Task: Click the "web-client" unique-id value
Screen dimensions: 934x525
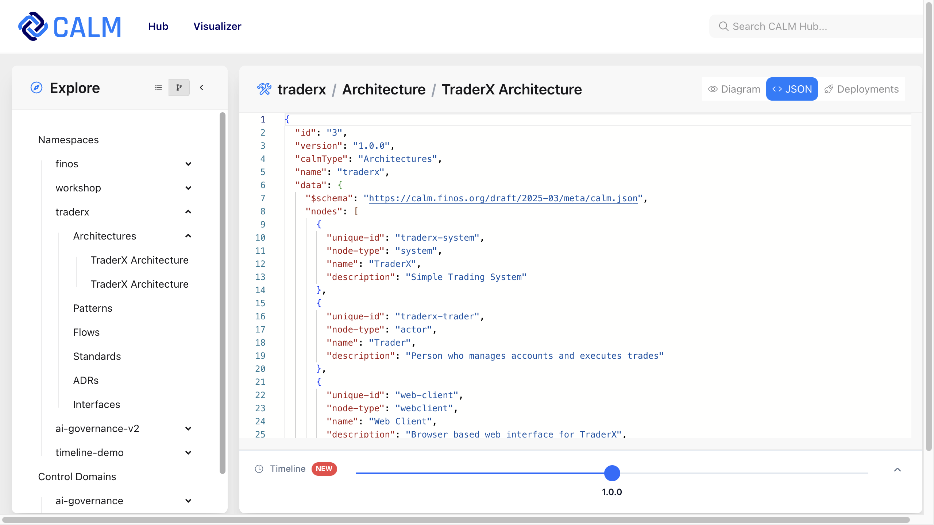Action: pyautogui.click(x=427, y=395)
